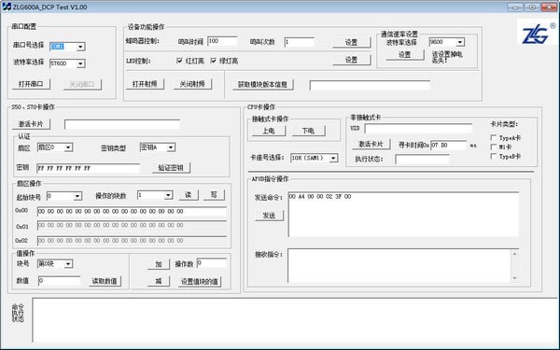Screen dimensions: 560x350
Task: Click the 设置 button for LED控制
Action: click(352, 60)
